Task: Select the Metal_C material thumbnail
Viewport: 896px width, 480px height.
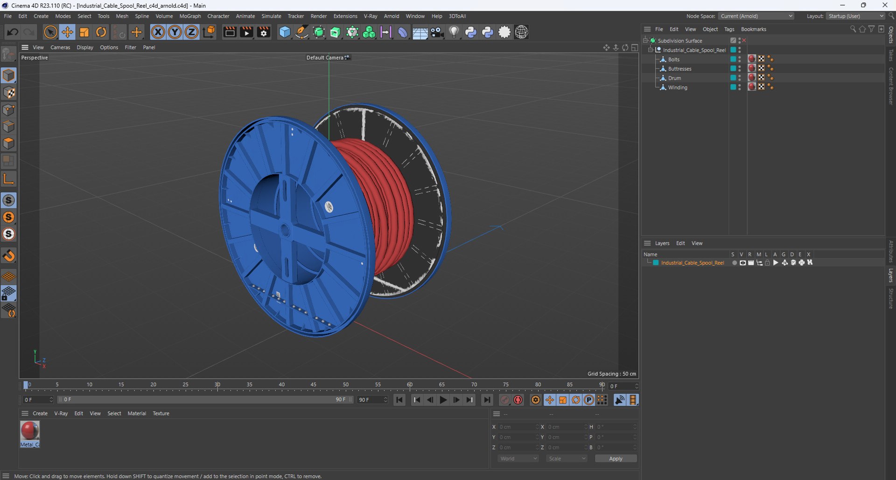Action: click(30, 433)
